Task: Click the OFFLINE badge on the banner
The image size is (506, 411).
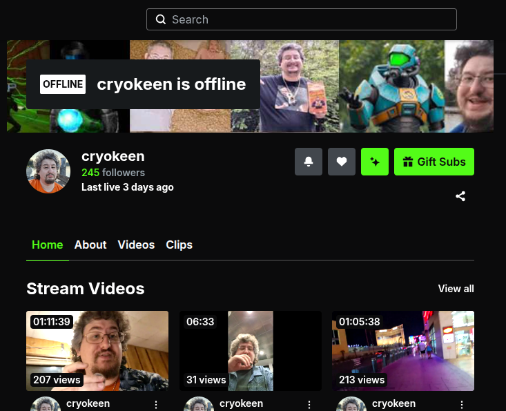Action: coord(63,84)
